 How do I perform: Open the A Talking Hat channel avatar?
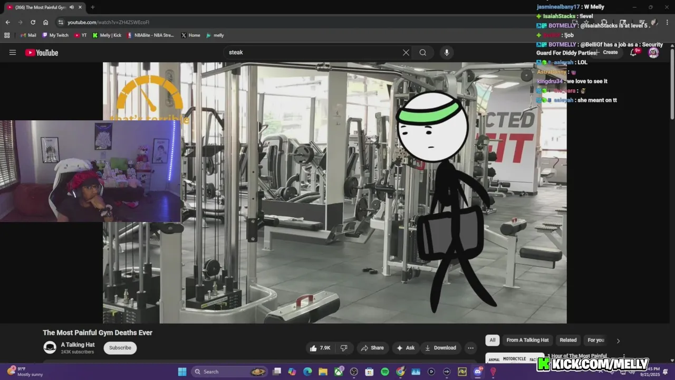pos(50,347)
